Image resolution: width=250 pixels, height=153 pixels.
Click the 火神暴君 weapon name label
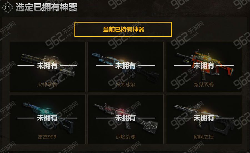pos(47,84)
